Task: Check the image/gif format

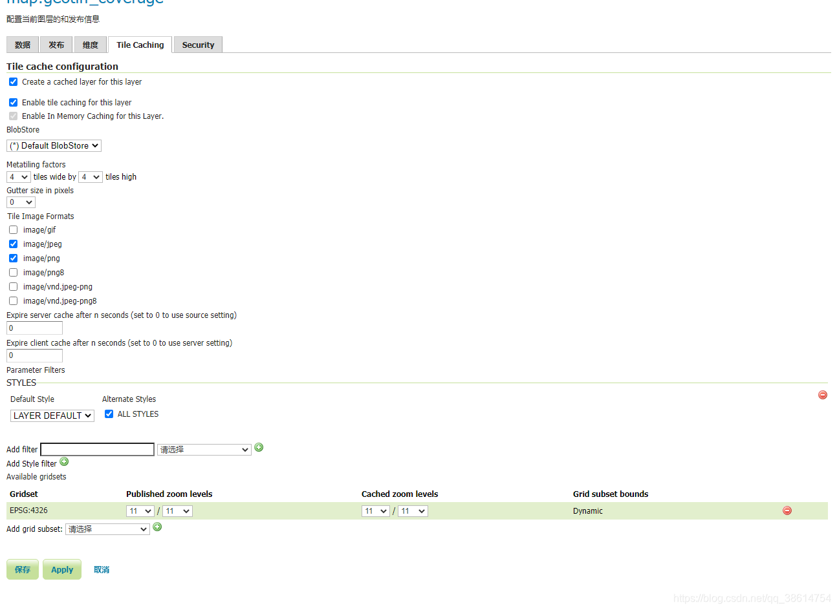Action: click(13, 230)
